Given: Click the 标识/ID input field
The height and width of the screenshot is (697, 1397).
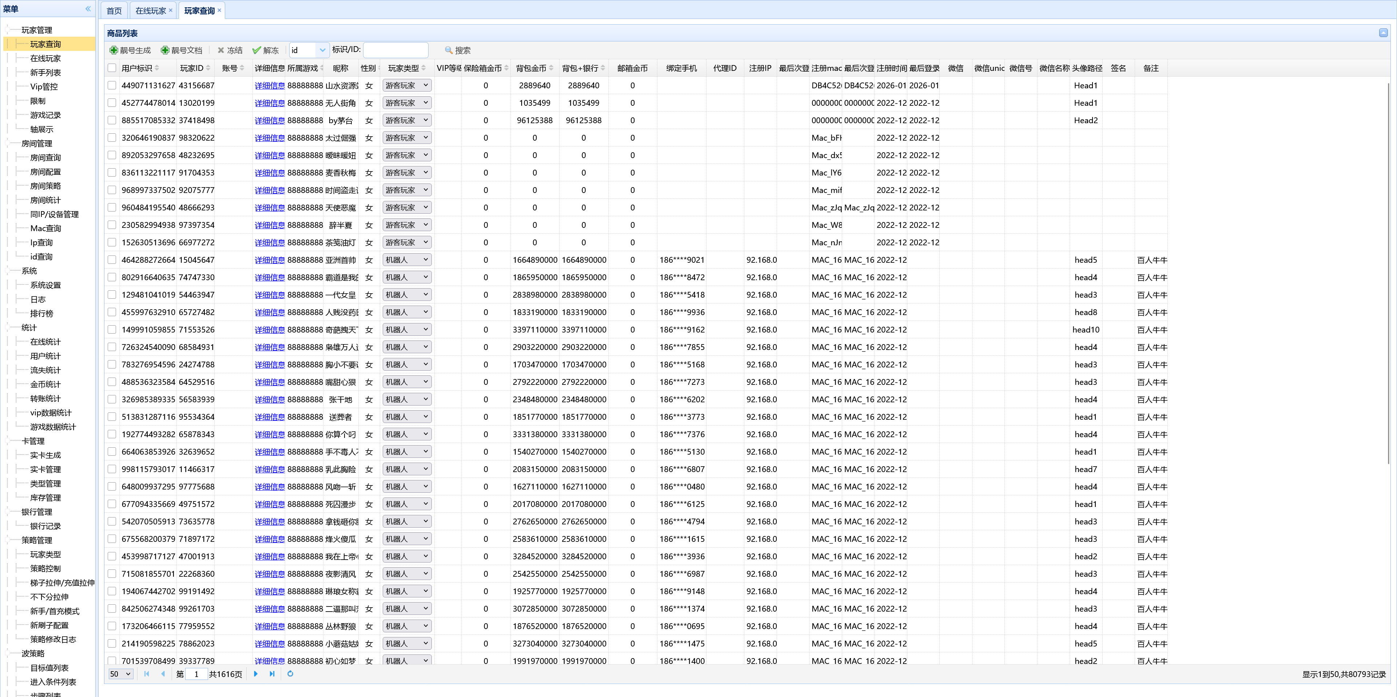Looking at the screenshot, I should point(395,51).
